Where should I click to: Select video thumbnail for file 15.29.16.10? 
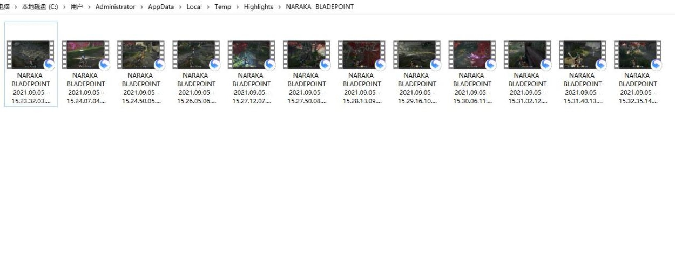[x=417, y=54]
